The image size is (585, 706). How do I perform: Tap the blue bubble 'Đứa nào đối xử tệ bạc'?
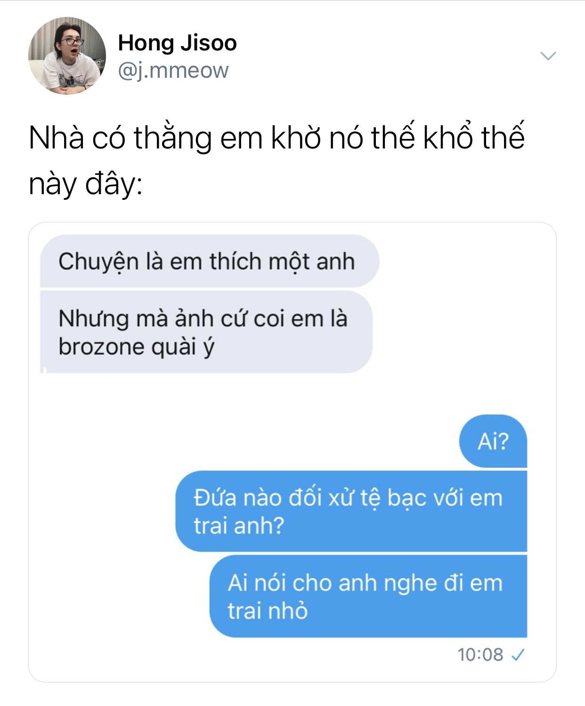351,511
